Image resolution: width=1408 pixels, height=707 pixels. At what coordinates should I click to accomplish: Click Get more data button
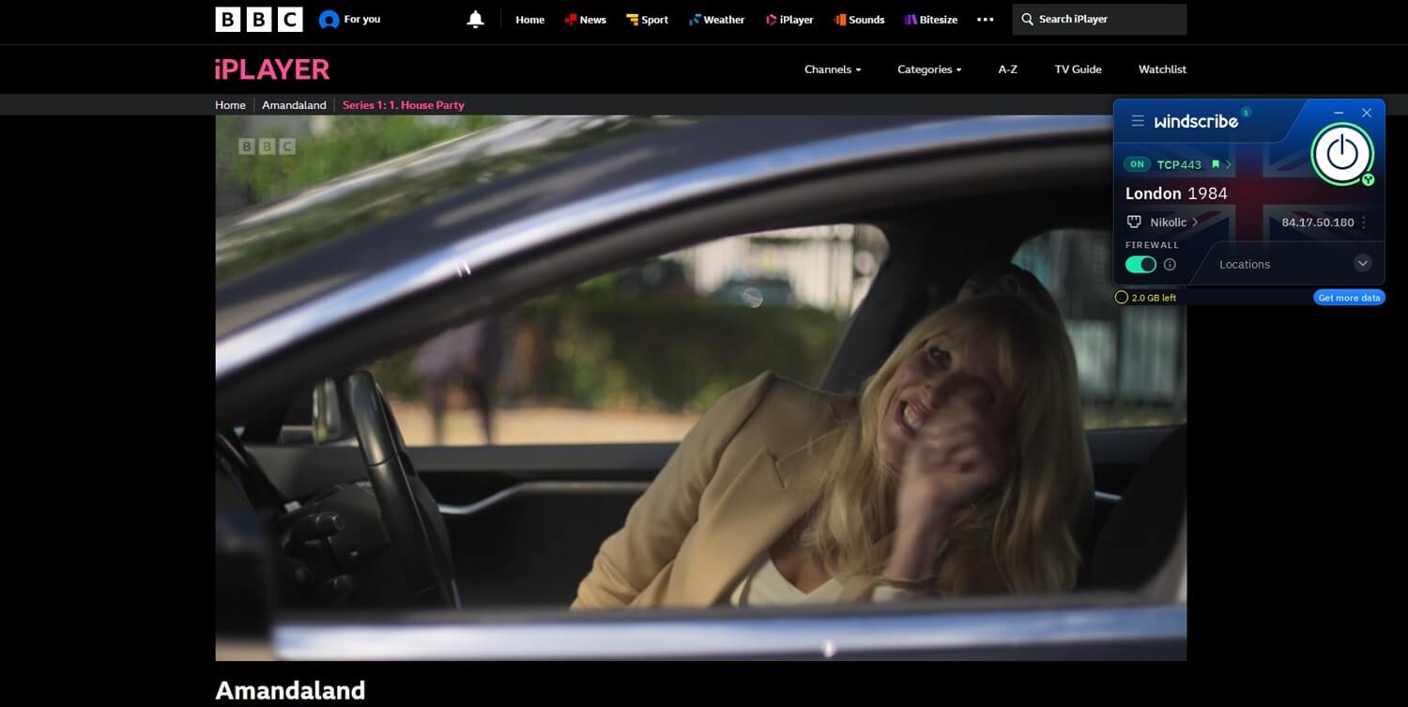(x=1349, y=298)
